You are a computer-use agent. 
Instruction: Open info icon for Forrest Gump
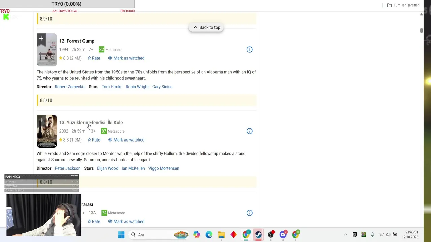point(250,50)
